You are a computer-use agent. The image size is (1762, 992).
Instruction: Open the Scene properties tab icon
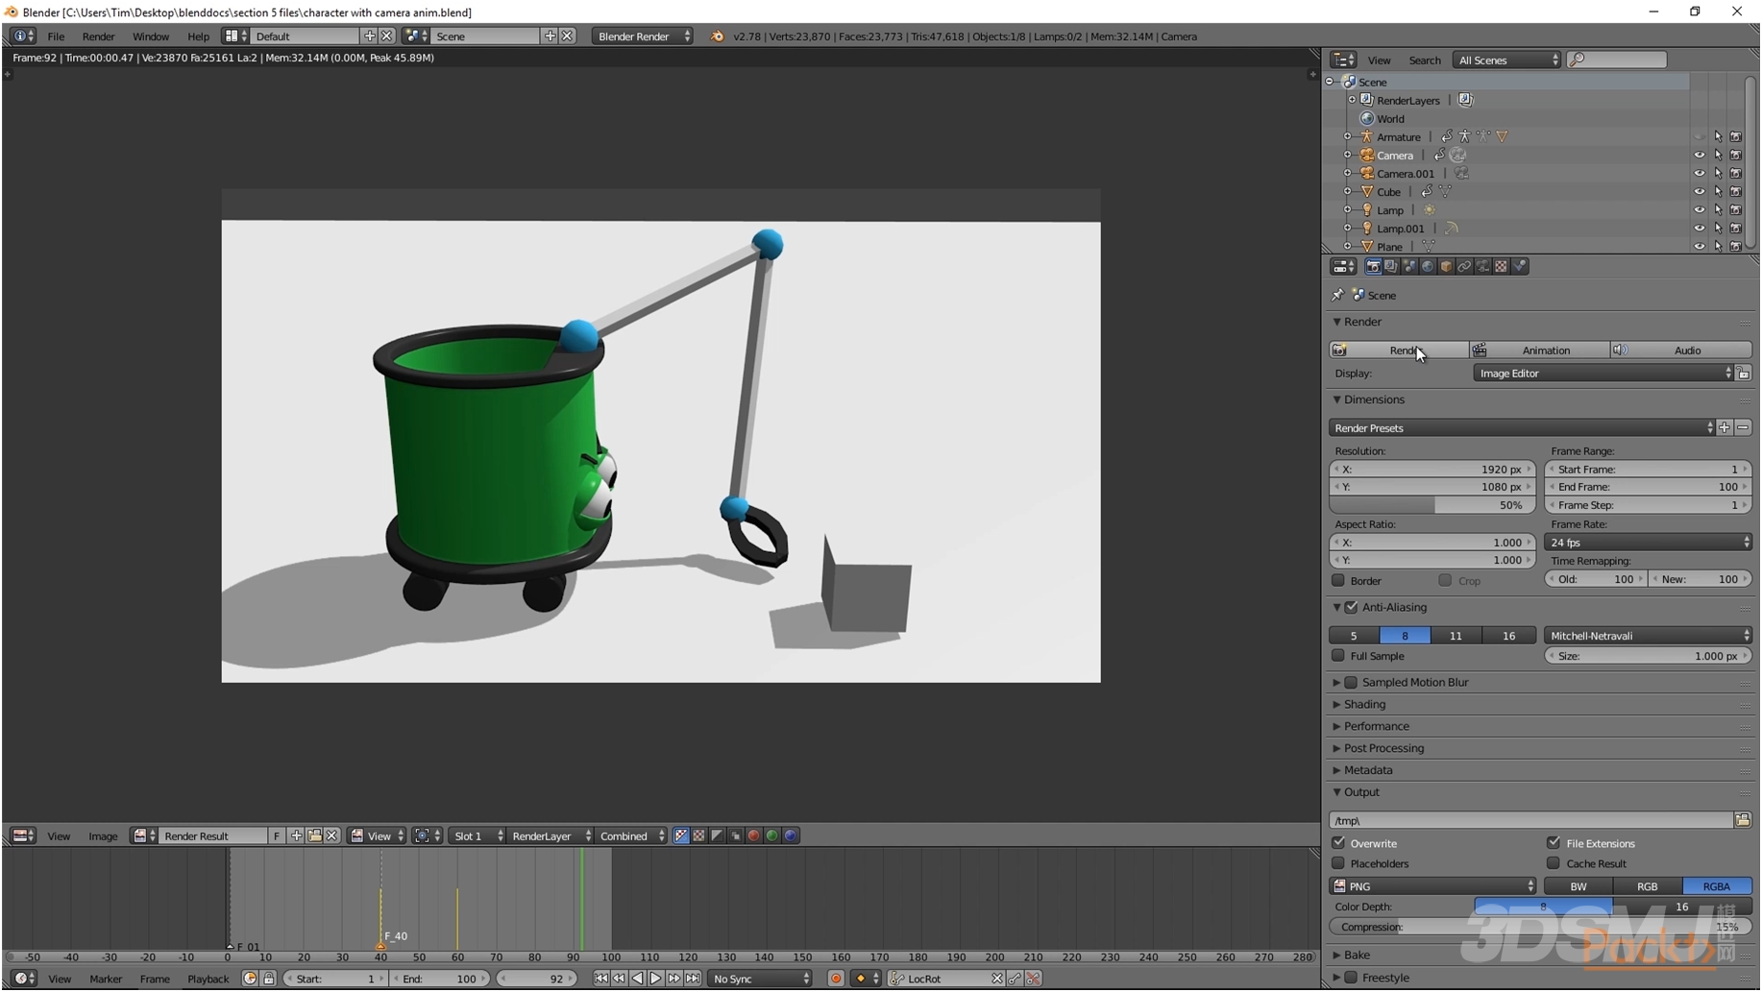(x=1409, y=266)
